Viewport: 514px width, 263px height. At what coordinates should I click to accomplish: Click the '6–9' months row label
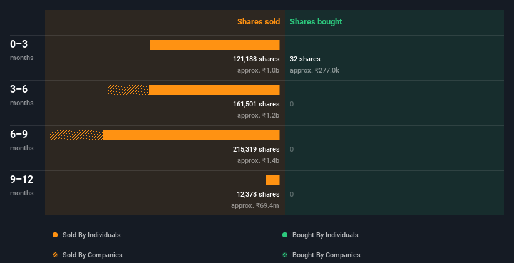(19, 134)
